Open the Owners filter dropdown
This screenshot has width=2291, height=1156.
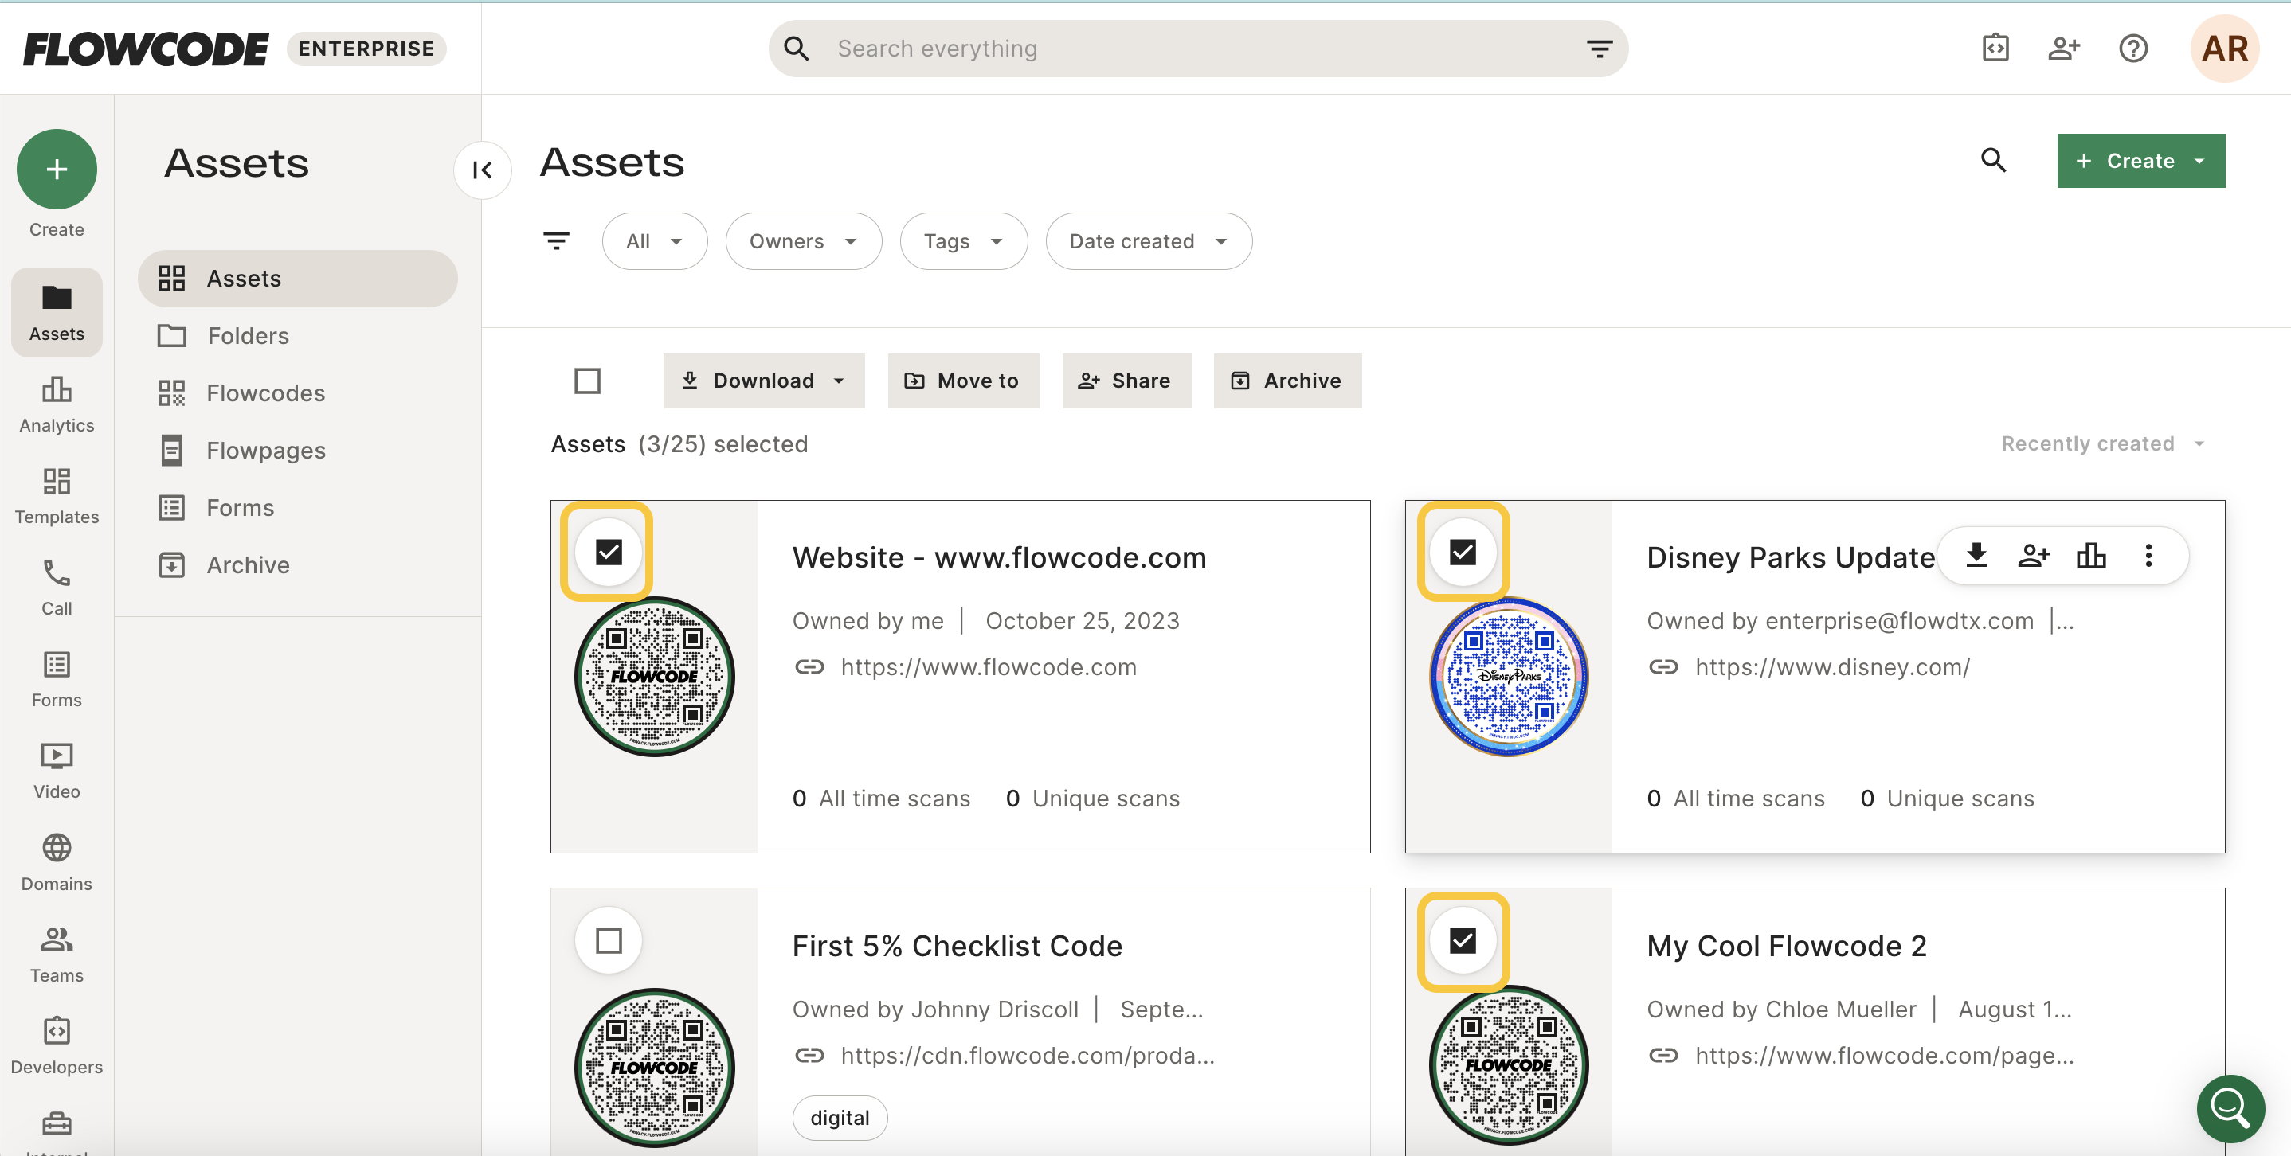(x=803, y=240)
